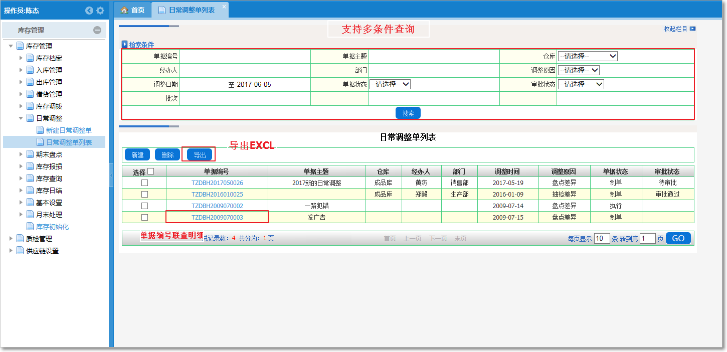Collapse the 库存管理 panel with minus icon
Screen dimensions: 727x352
(97, 30)
